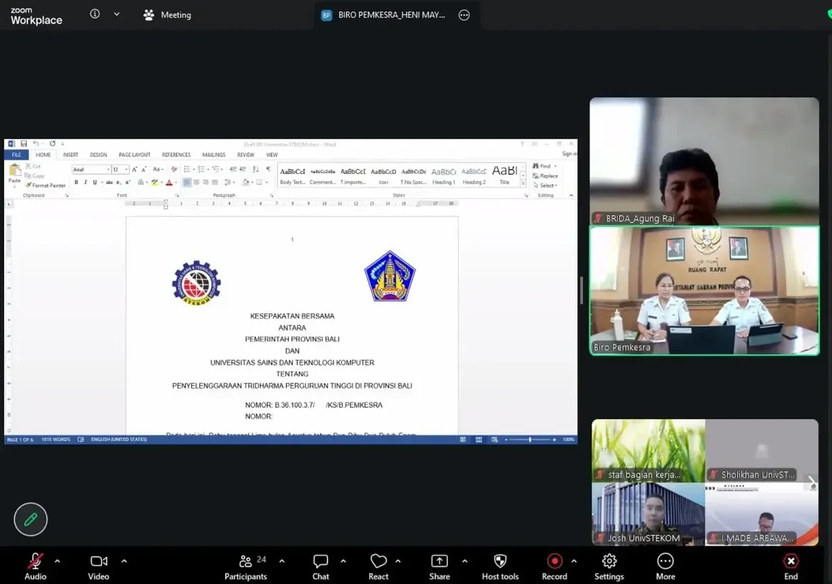
Task: Unmute the microphone via Audio button
Action: [x=36, y=566]
